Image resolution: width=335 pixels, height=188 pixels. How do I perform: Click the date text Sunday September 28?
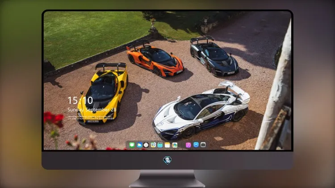[x=92, y=110]
